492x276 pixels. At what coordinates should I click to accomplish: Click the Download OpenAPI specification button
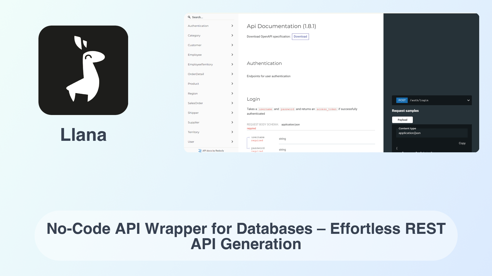coord(300,36)
